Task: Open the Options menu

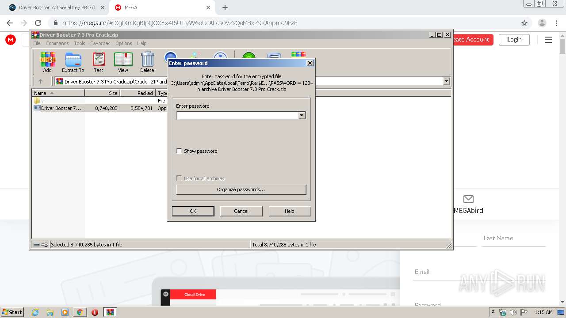Action: click(x=124, y=43)
